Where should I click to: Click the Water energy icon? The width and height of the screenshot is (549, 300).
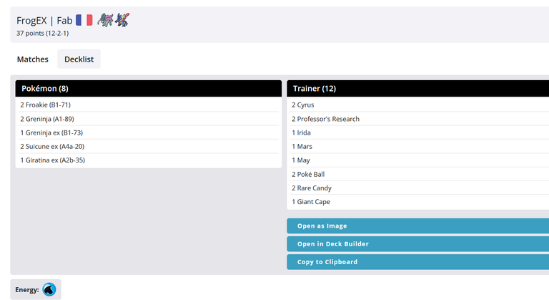[x=49, y=290]
